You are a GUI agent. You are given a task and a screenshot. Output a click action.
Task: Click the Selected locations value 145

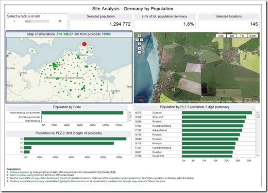[254, 24]
